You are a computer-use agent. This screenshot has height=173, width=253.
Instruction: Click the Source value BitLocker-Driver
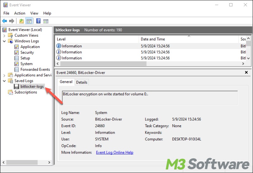[x=108, y=119]
